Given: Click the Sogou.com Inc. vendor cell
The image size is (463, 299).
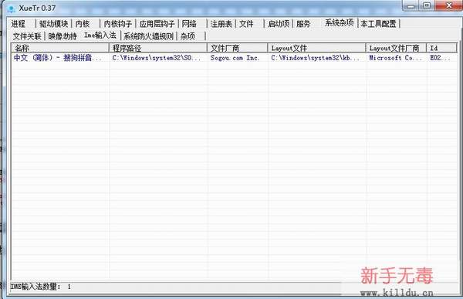Looking at the screenshot, I should (x=235, y=58).
